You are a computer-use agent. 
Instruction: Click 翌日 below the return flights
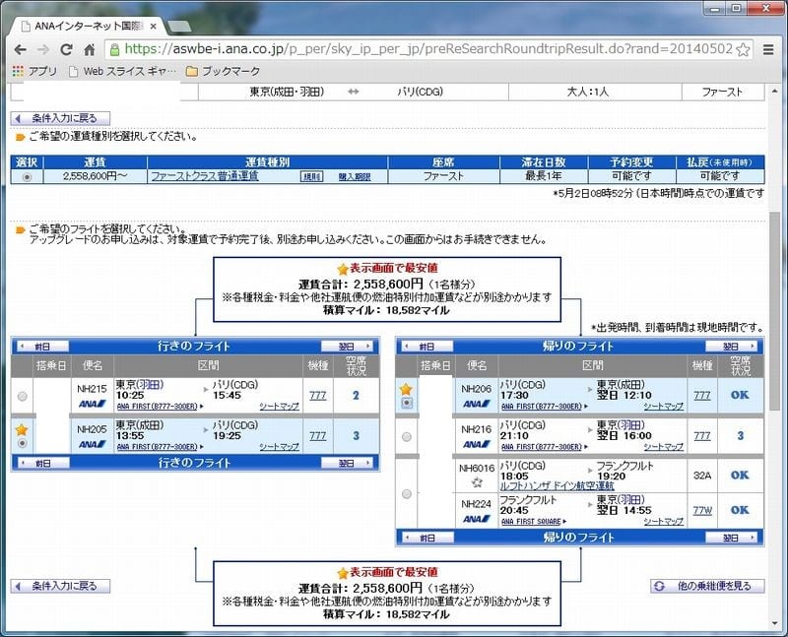731,538
